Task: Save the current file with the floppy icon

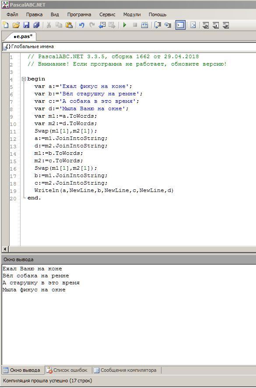Action: point(26,25)
